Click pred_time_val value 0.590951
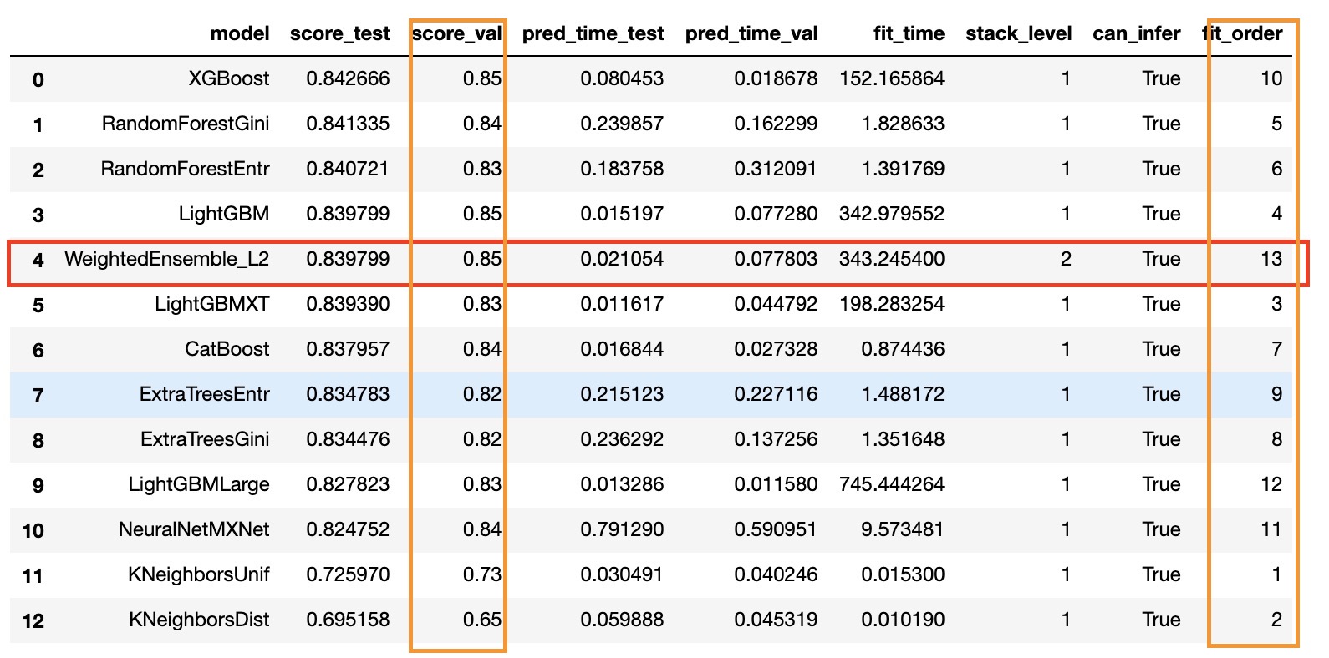1329x658 pixels. click(776, 529)
